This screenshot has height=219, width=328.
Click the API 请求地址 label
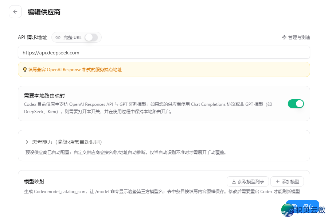32,37
